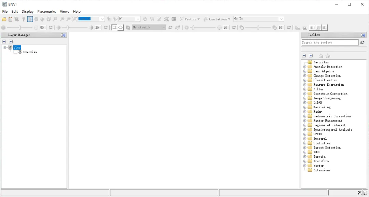
Task: Open the File menu
Action: pyautogui.click(x=5, y=11)
